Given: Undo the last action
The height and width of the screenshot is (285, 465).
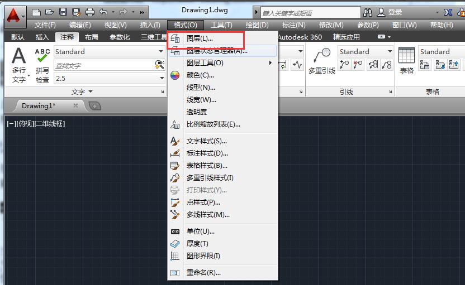Looking at the screenshot, I should tap(103, 12).
